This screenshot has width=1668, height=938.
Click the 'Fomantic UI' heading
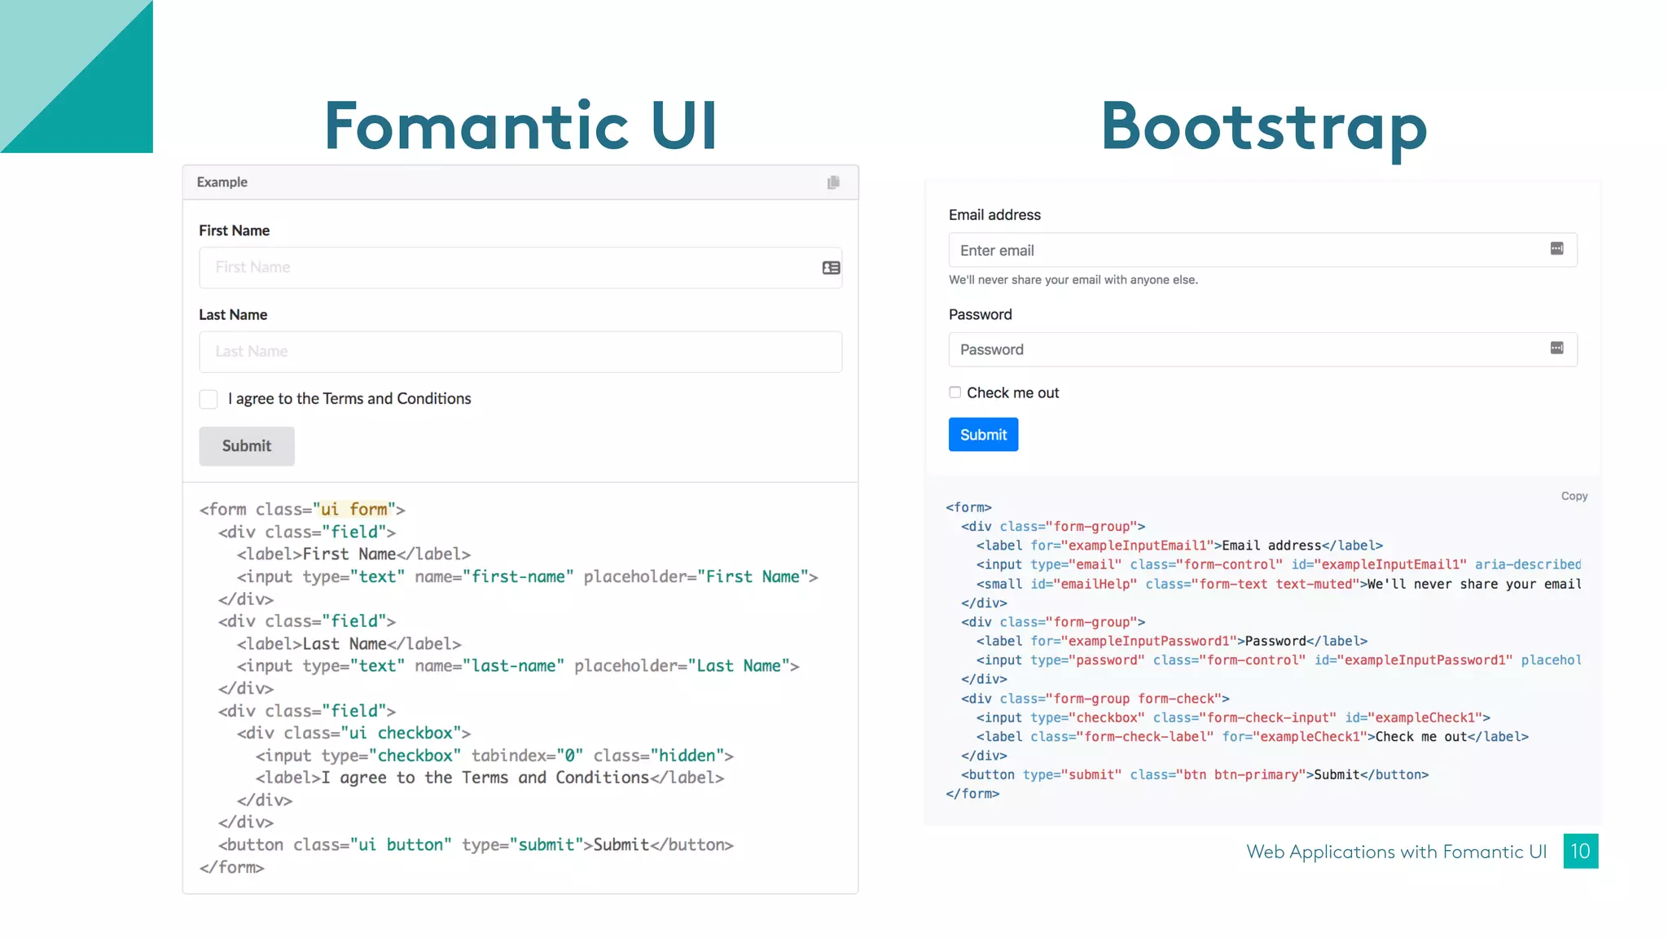(521, 125)
